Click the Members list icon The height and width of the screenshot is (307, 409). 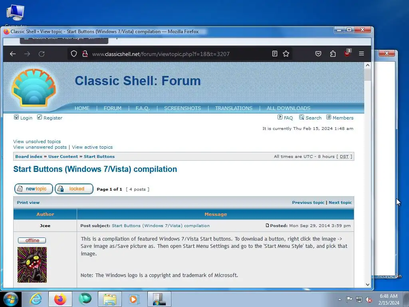click(329, 117)
